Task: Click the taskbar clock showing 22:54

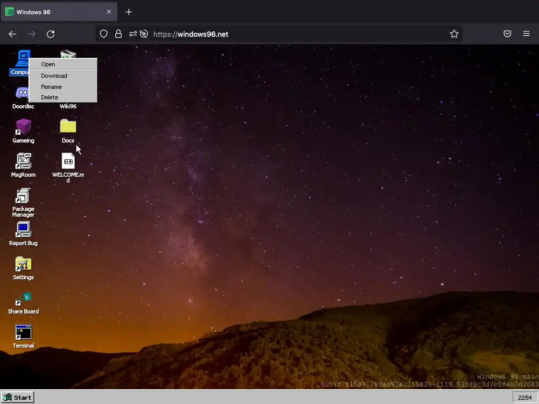Action: coord(525,398)
